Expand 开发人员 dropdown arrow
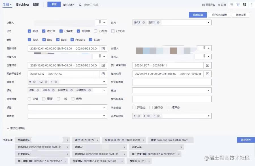This screenshot has height=166, width=255. [104, 57]
